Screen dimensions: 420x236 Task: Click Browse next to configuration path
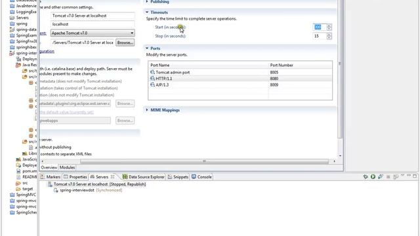(125, 43)
